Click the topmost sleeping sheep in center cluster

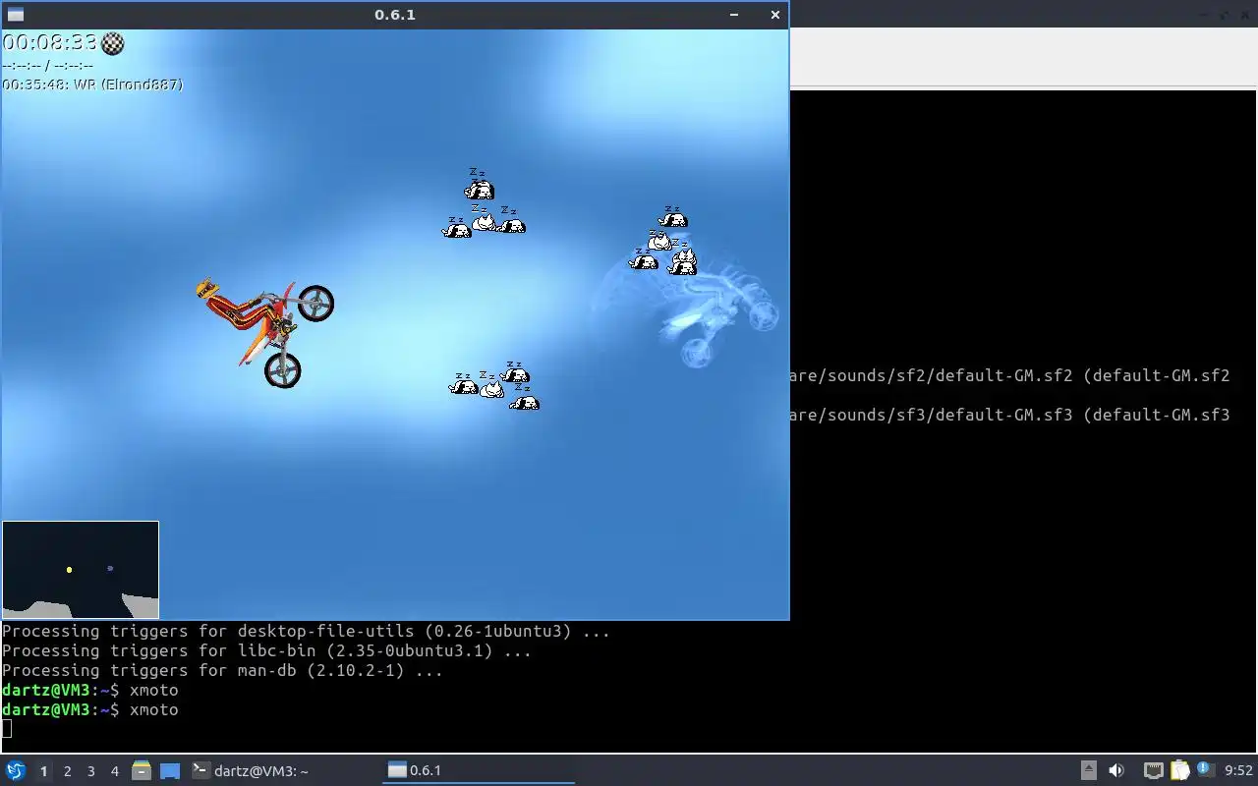[x=479, y=186]
